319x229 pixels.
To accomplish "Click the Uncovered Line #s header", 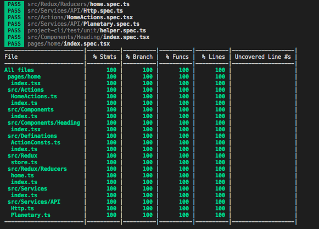I will pyautogui.click(x=262, y=57).
